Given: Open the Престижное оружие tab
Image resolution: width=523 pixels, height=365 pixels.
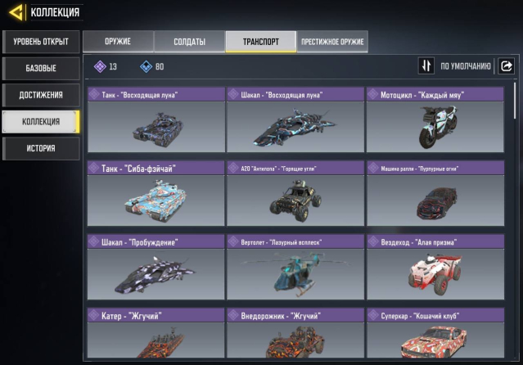Looking at the screenshot, I should (x=332, y=42).
